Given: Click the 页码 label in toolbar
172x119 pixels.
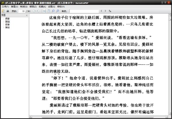Looking at the screenshot, I should 14,11.
